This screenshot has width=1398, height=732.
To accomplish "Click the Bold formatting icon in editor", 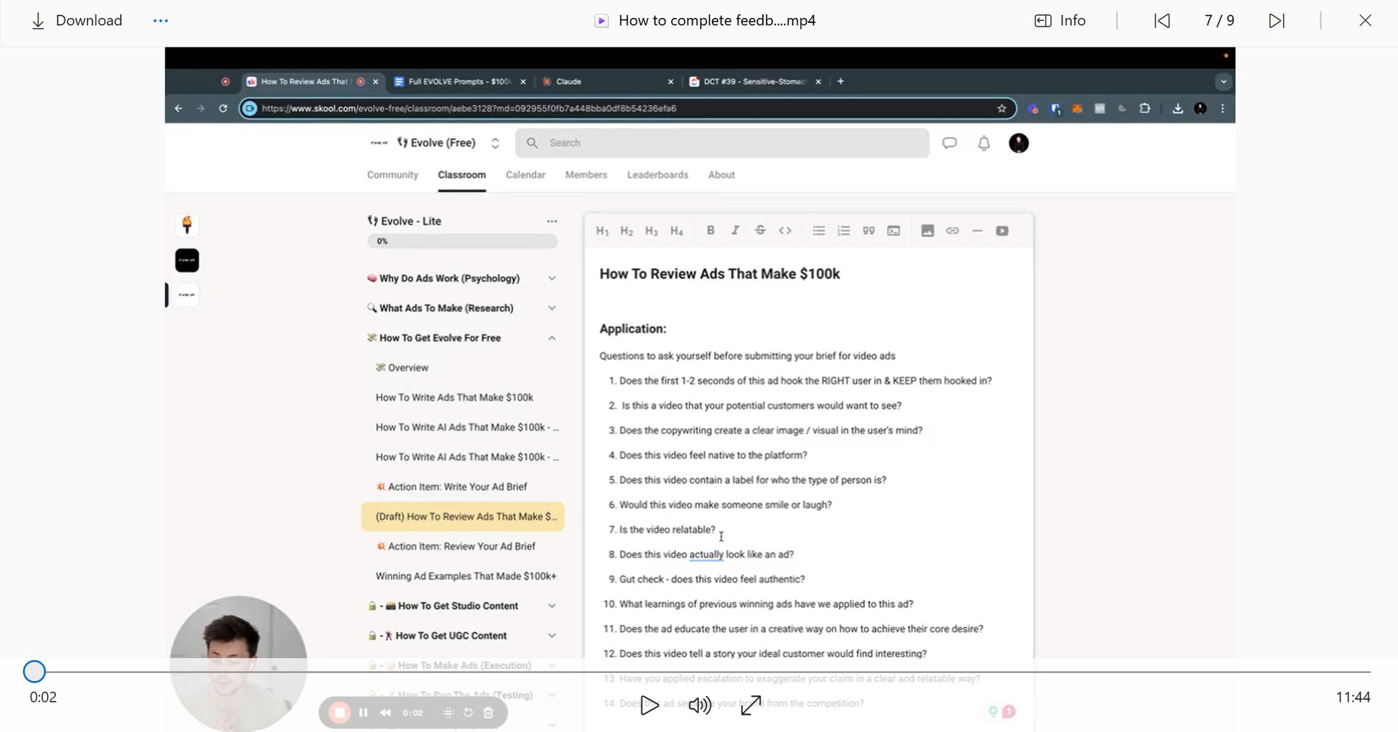I will pos(710,231).
